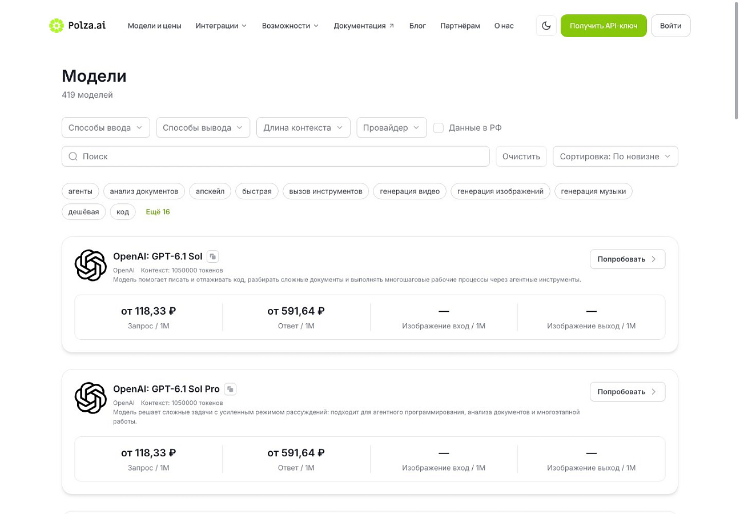Screen dimensions: 740x514
Task: Select the дешёвая tag
Action: click(84, 212)
